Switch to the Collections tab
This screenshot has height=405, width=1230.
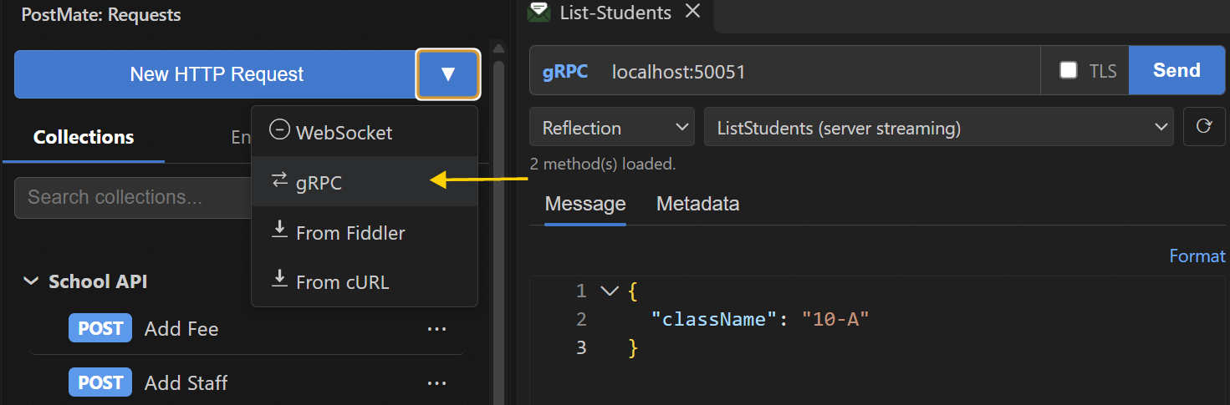pyautogui.click(x=84, y=137)
